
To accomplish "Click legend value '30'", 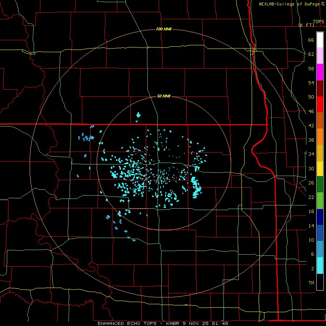I will 311,168.
